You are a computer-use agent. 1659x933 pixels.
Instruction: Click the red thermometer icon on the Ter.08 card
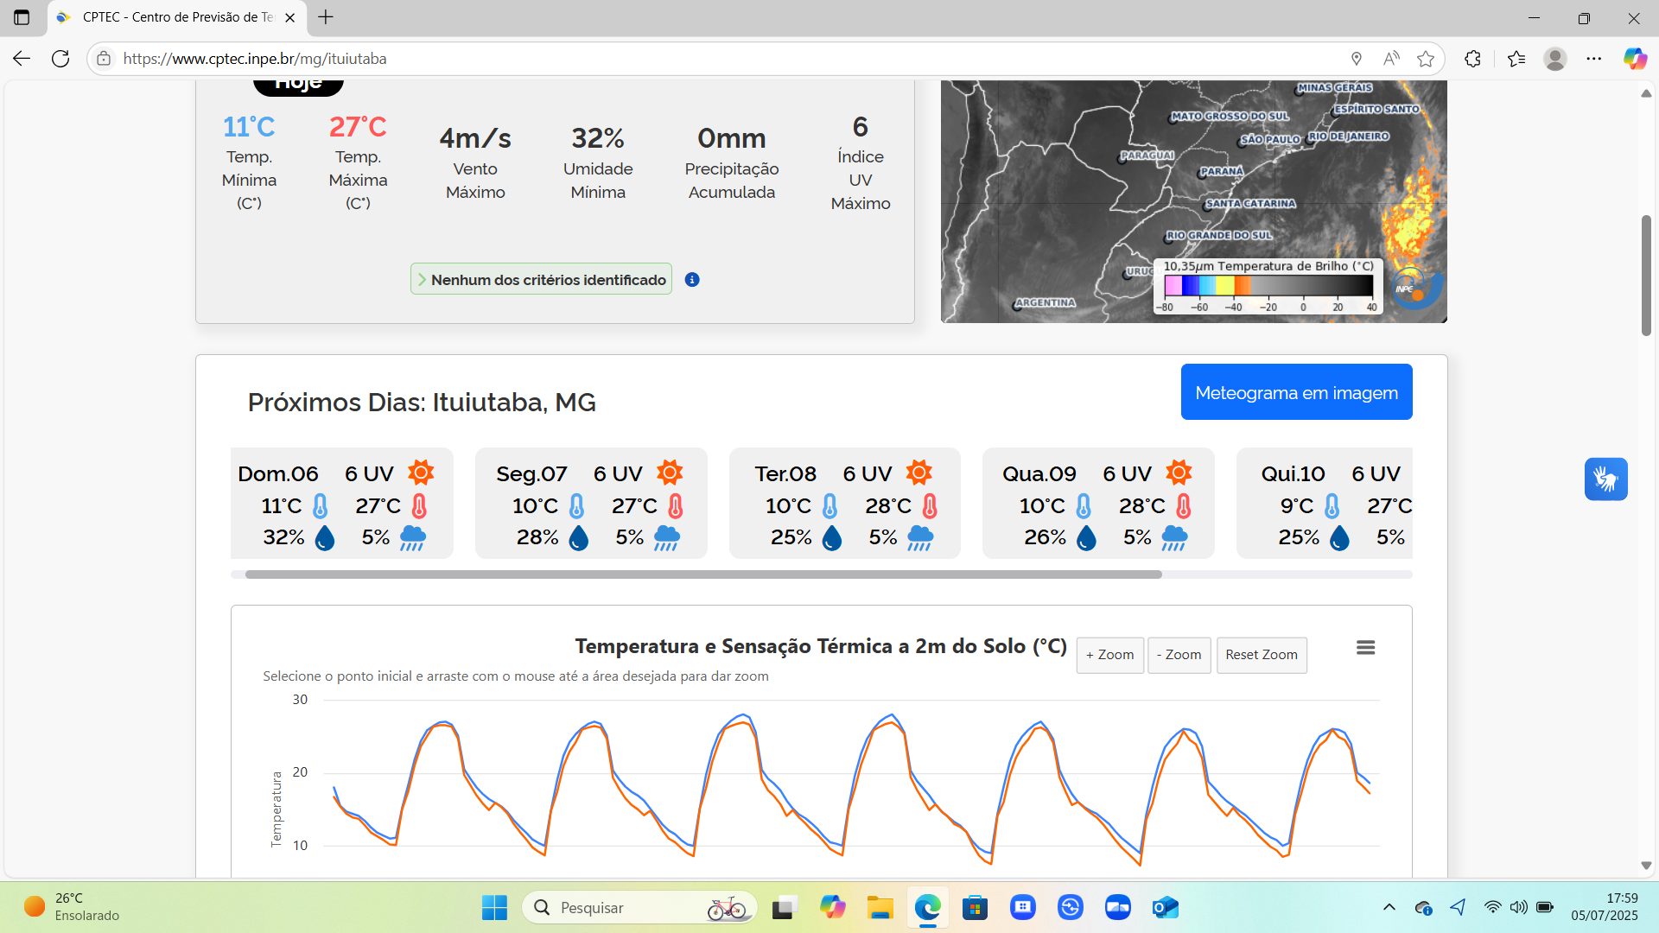(930, 506)
